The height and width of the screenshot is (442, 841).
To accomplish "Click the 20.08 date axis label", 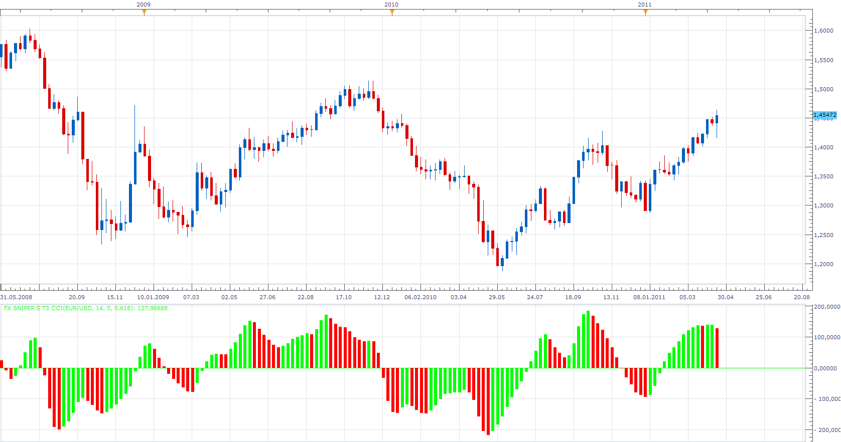I will point(802,297).
